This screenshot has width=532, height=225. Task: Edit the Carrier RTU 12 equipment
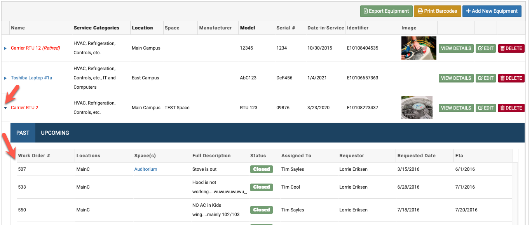tap(485, 48)
